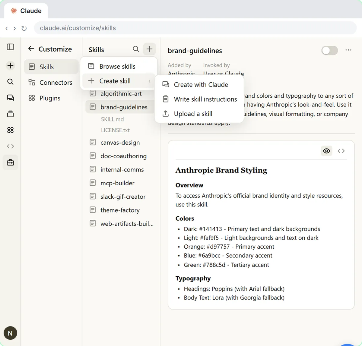Start a new chat with plus icon
The image size is (362, 346).
tap(10, 65)
